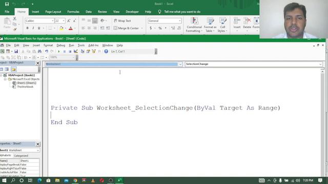Open the Debug menu in VBA editor
The height and width of the screenshot is (184, 328).
click(x=60, y=45)
